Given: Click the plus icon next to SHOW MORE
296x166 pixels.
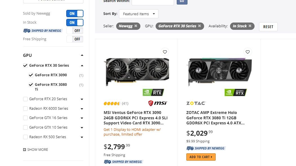Looking at the screenshot, I should (x=24, y=149).
